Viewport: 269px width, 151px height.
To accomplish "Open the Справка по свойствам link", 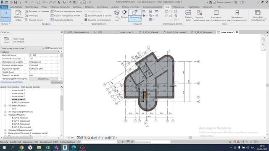I will [11, 82].
